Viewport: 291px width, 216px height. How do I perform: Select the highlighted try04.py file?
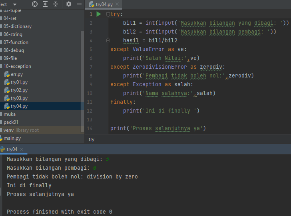point(19,106)
